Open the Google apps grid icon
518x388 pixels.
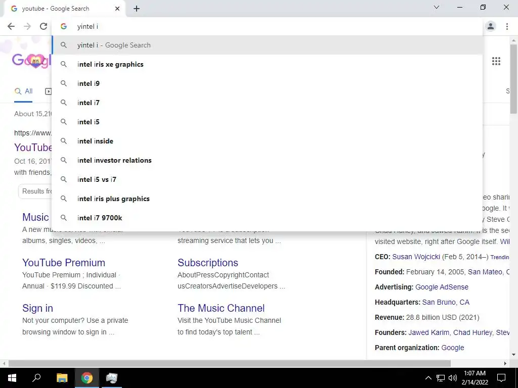[496, 61]
